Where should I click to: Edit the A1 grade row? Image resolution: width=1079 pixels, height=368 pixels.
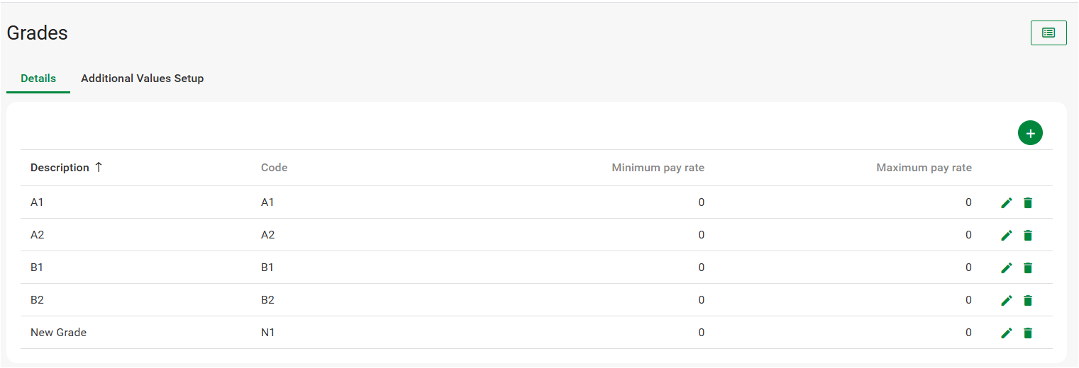tap(1006, 203)
